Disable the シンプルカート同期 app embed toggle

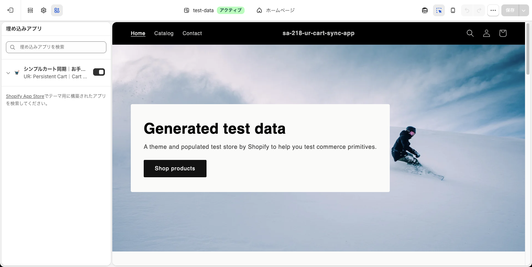[x=99, y=72]
